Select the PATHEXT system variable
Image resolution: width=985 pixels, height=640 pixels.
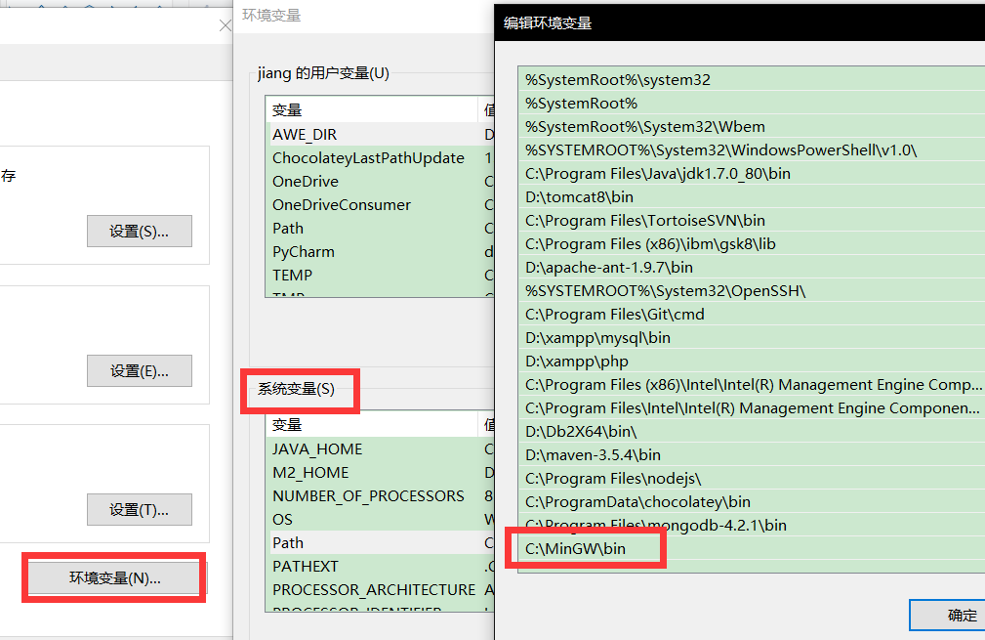click(380, 566)
